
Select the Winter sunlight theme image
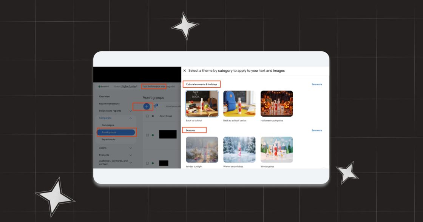(x=202, y=150)
